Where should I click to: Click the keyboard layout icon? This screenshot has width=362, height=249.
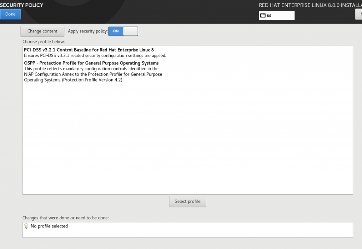(263, 16)
